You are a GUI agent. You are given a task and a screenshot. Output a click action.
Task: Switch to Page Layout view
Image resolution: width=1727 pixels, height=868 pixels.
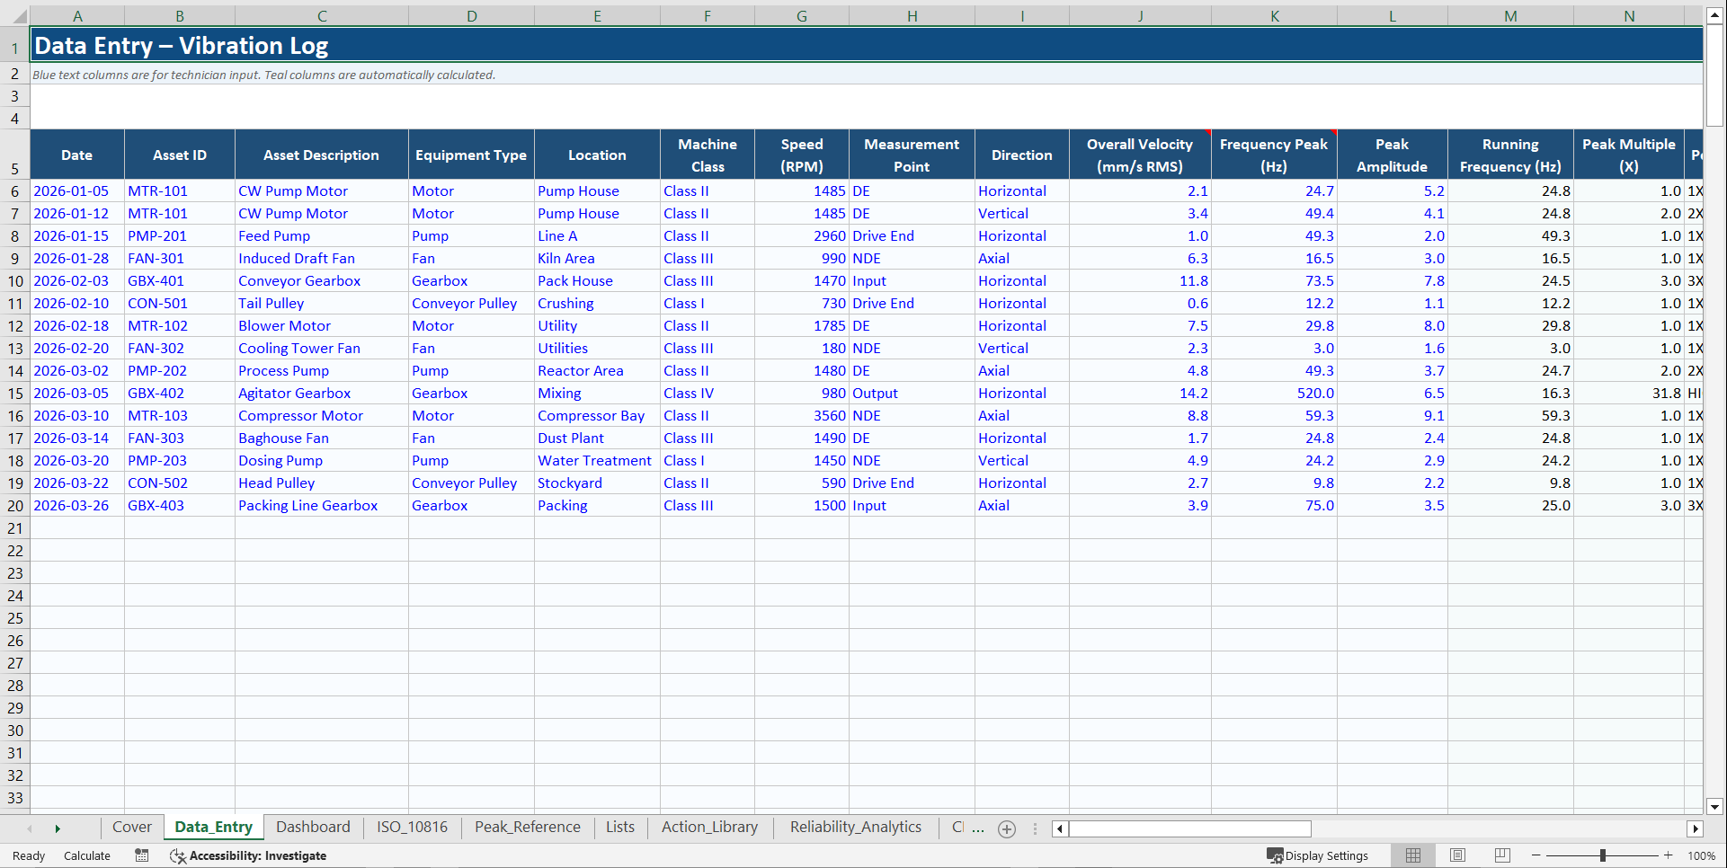tap(1457, 855)
